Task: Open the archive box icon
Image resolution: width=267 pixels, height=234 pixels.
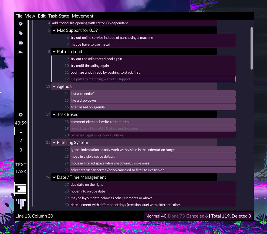Action: [21, 43]
